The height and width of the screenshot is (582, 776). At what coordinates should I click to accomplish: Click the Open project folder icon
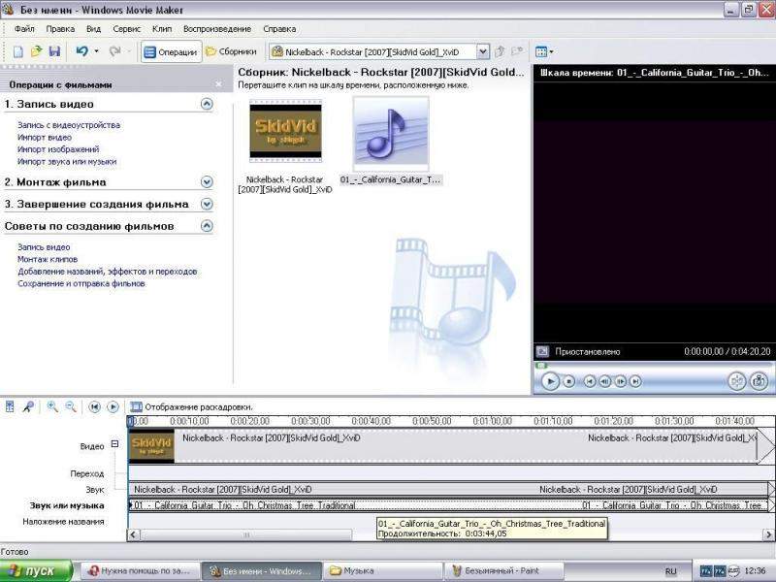pyautogui.click(x=37, y=51)
